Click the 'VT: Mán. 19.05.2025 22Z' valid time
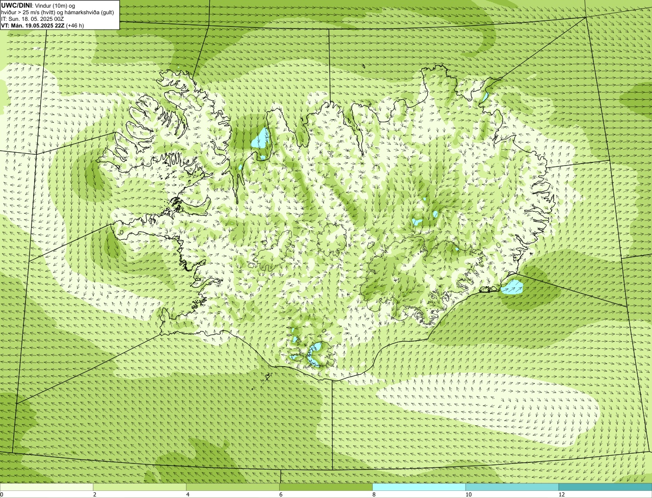 coord(33,25)
